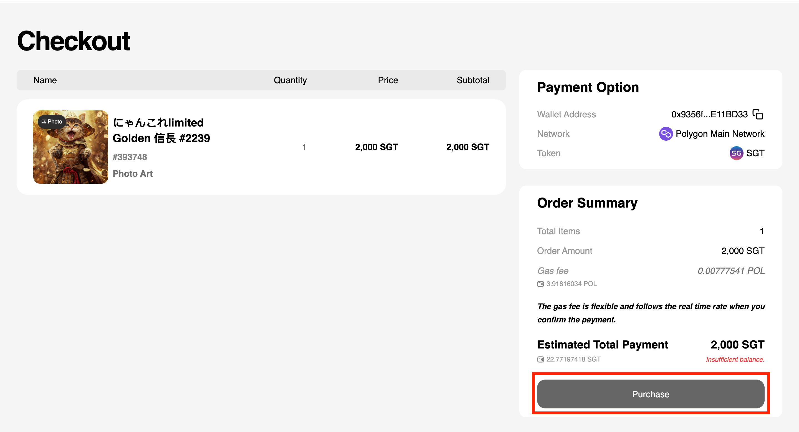Click the Order Amount 2,000 SGT value
This screenshot has height=432, width=799.
pyautogui.click(x=743, y=251)
